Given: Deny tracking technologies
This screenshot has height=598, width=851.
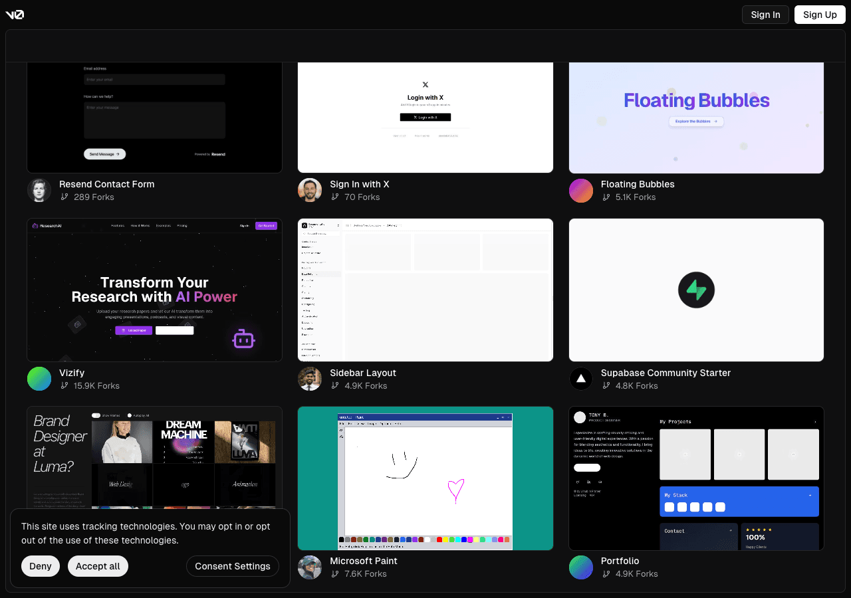Looking at the screenshot, I should [41, 566].
